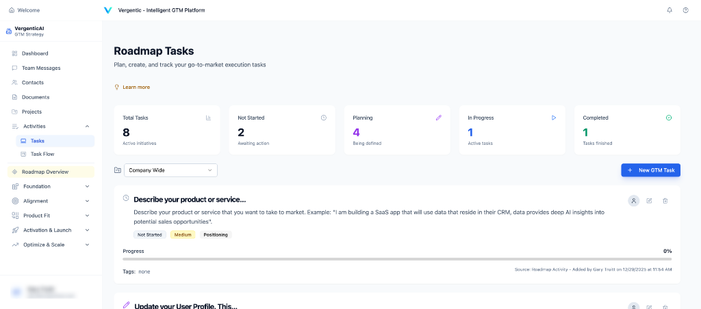Expand the Activation & Launch chevron
The image size is (701, 309).
point(87,230)
